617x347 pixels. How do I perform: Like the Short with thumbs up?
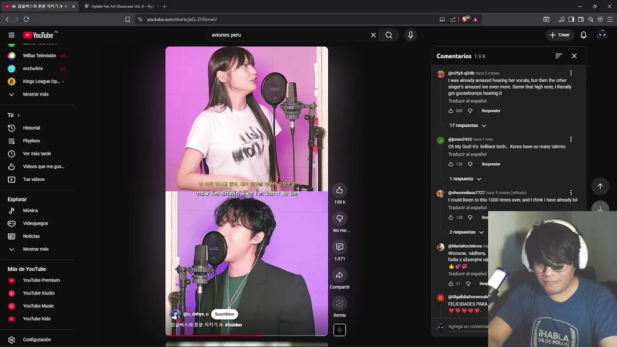point(339,190)
